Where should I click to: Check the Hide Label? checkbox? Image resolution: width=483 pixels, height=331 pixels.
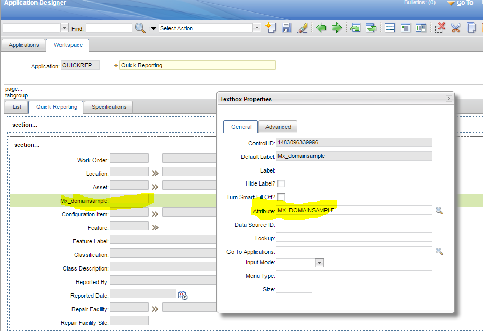[x=280, y=183]
